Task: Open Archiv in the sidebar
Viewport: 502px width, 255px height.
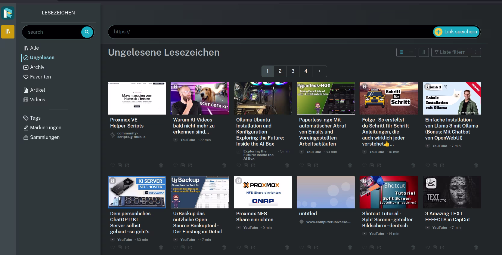Action: tap(34, 67)
